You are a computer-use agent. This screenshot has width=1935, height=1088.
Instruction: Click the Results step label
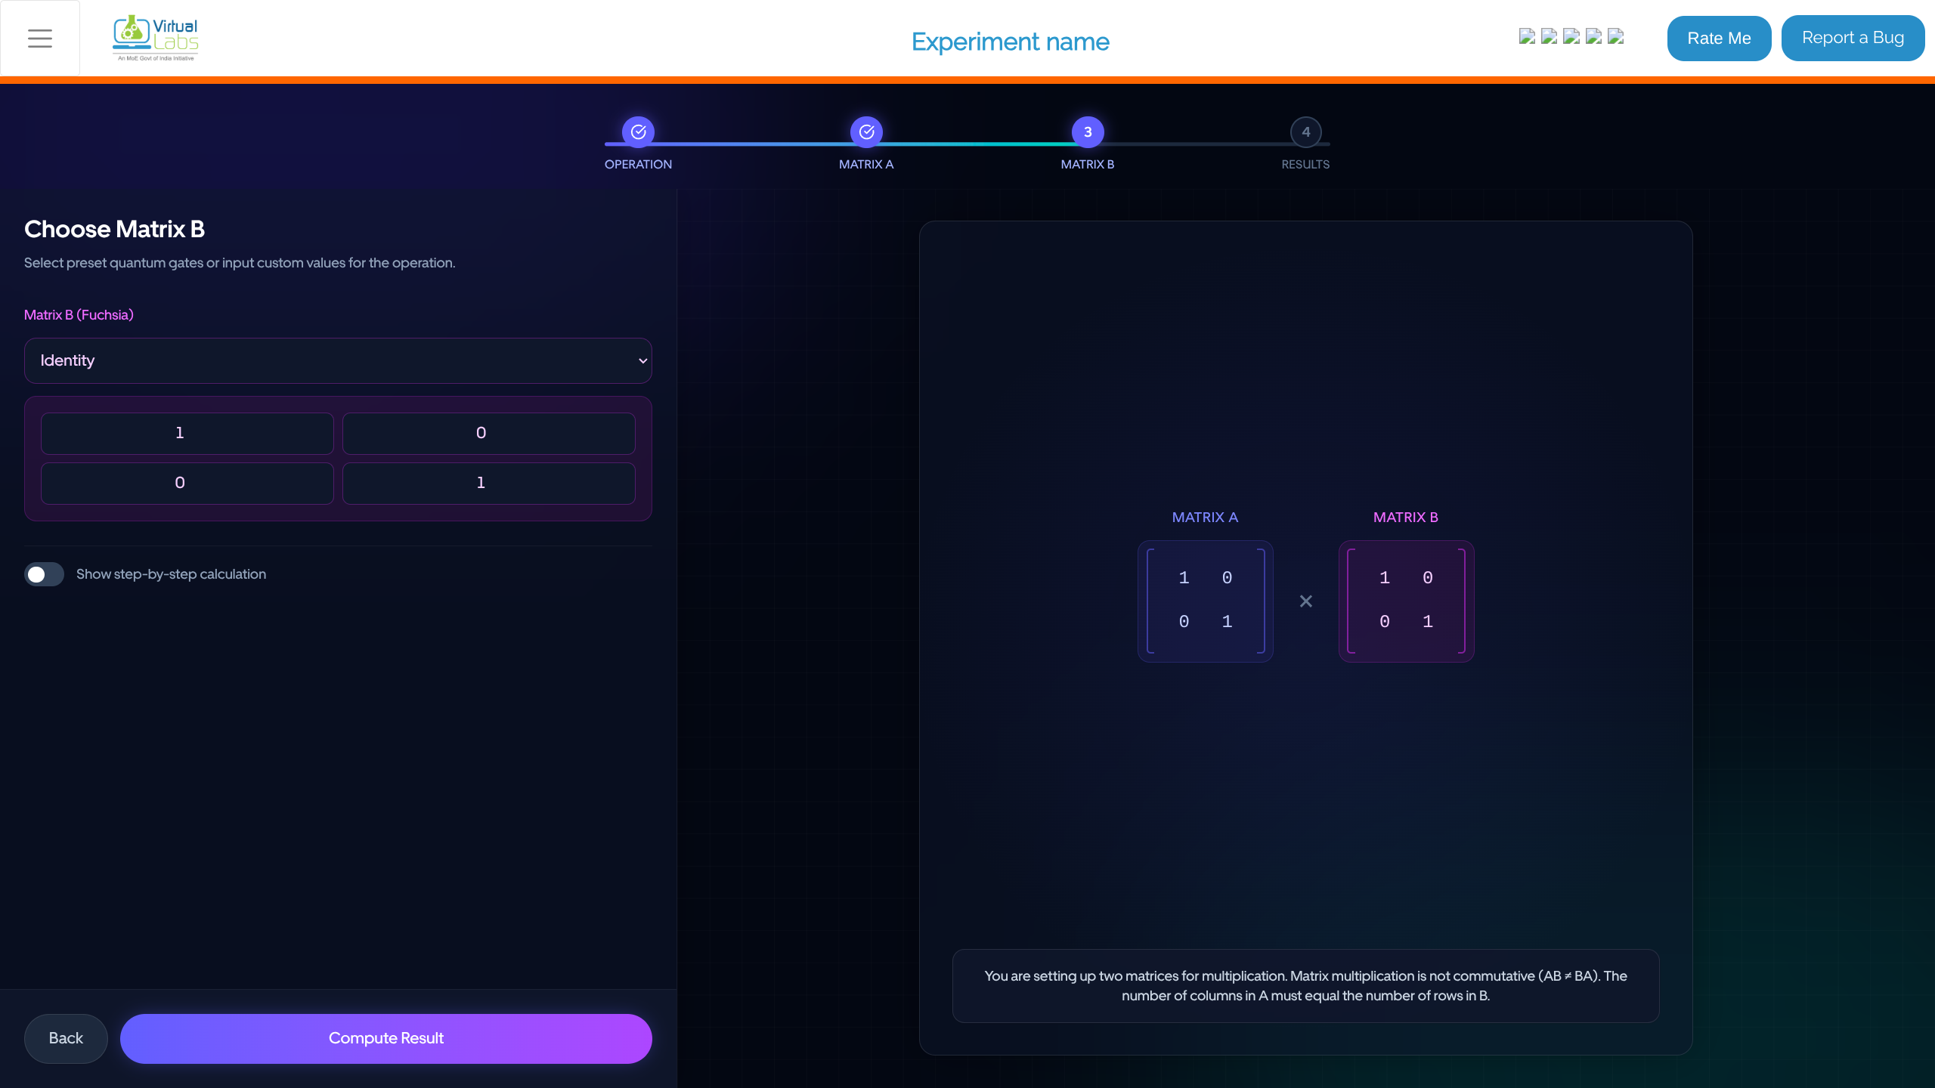1305,164
